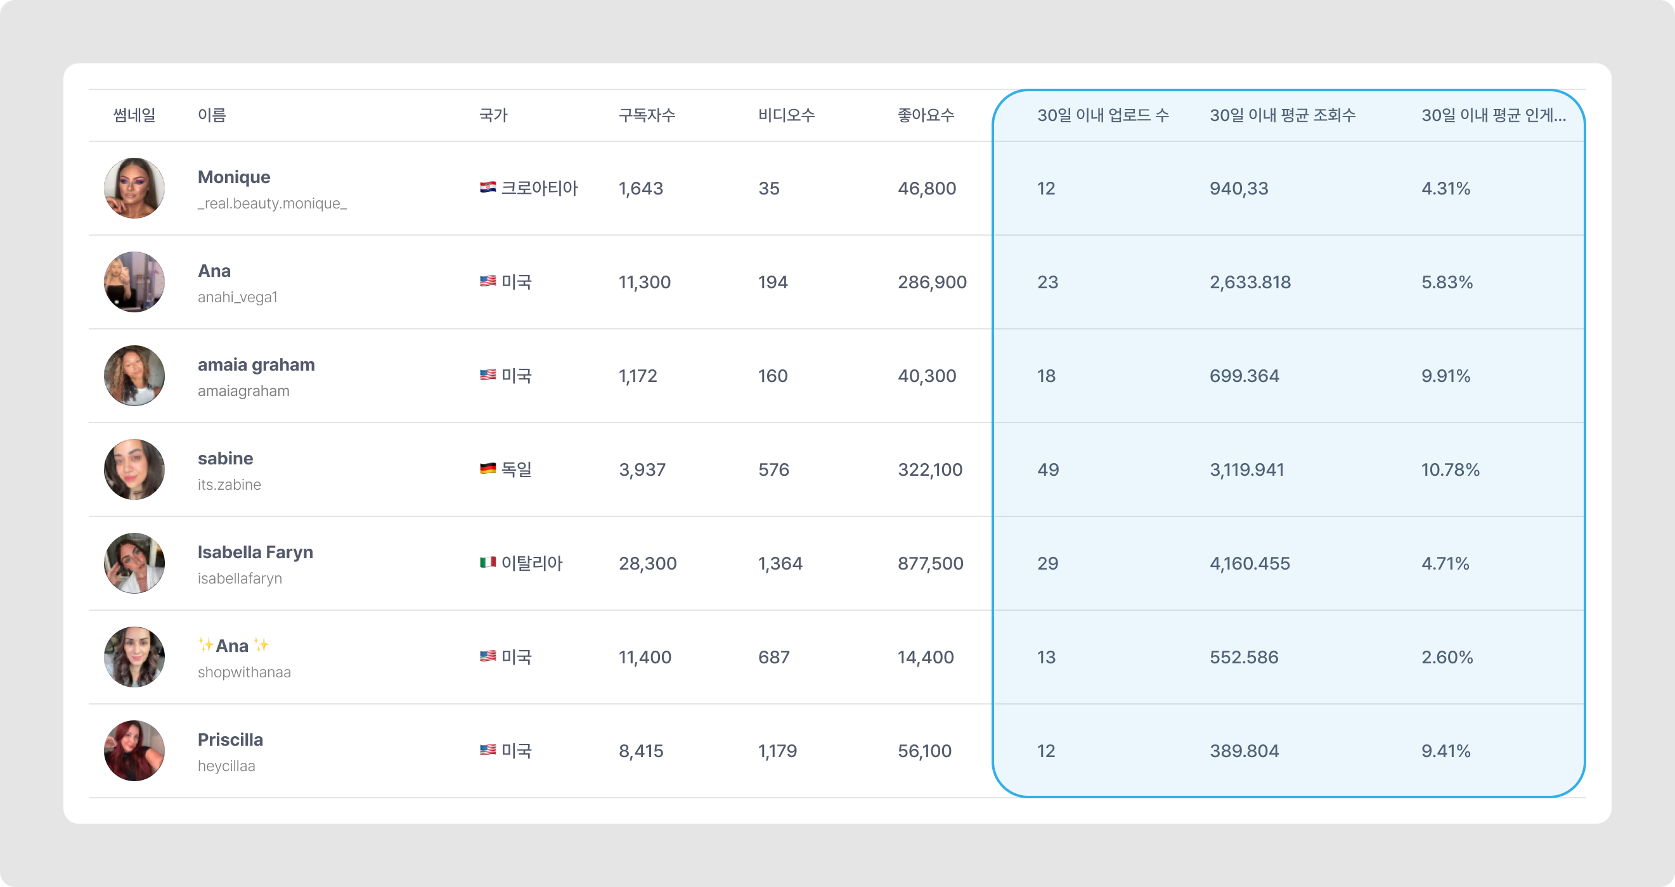Click the Germany flag next to 독일
Viewport: 1675px width, 887px height.
click(x=488, y=468)
